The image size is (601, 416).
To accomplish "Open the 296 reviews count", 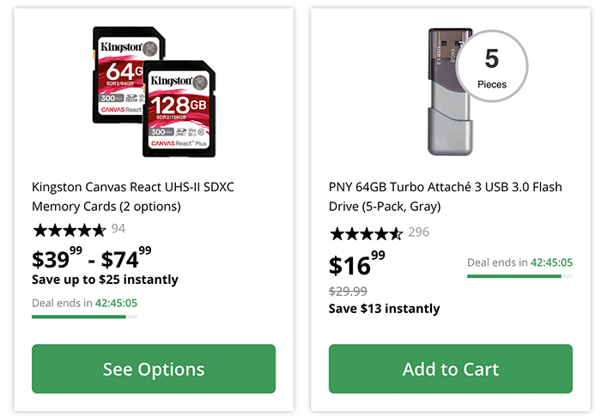I will (x=419, y=232).
